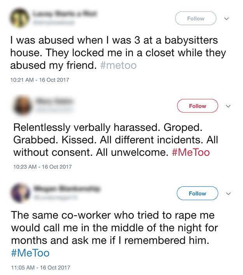The width and height of the screenshot is (243, 275).
Task: Click the blurred display name on third tweet
Action: tap(67, 189)
